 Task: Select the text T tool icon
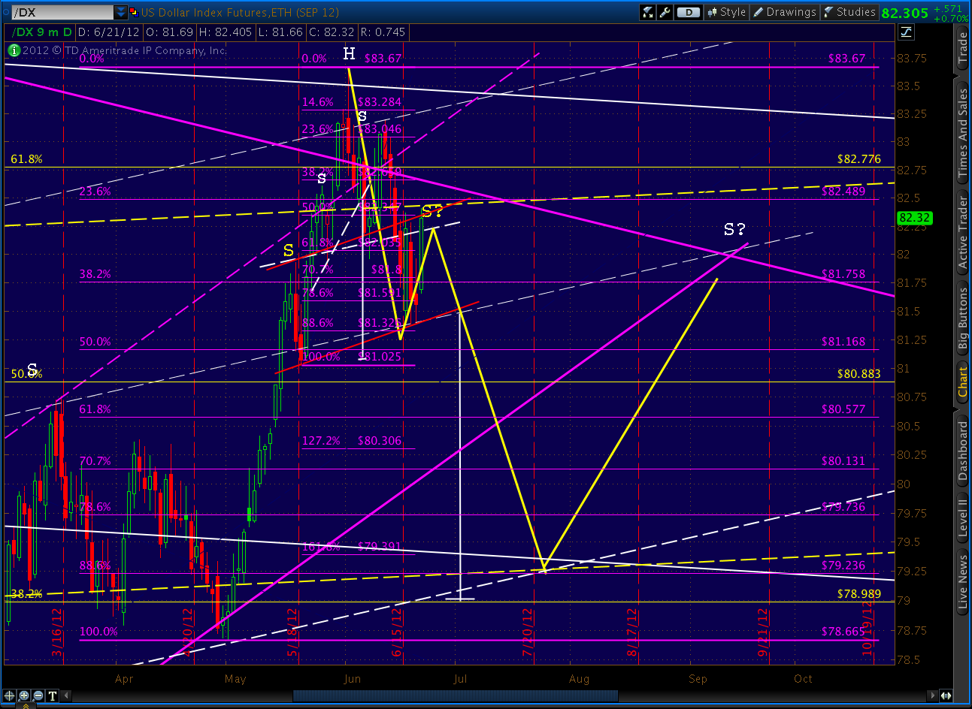(x=53, y=695)
